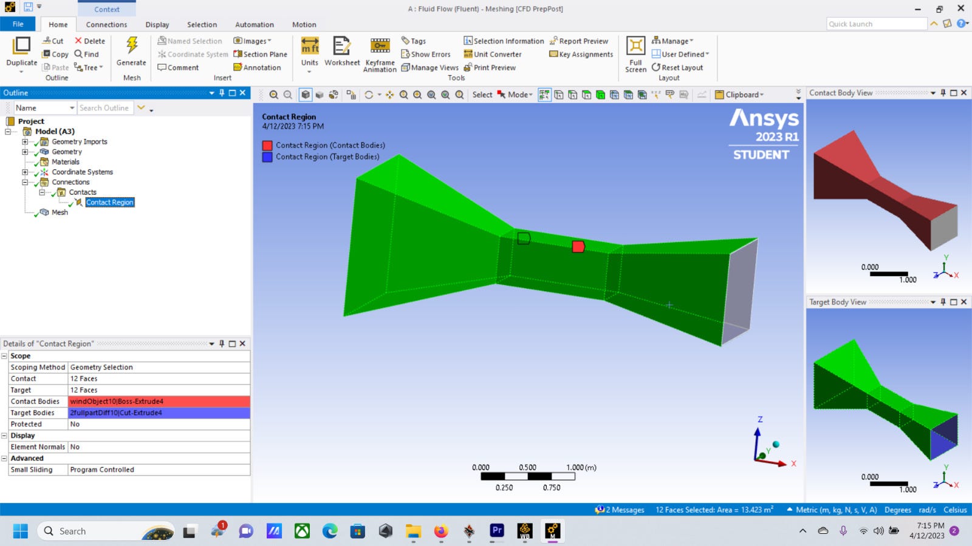
Task: Click the Reset Layout icon
Action: click(656, 67)
